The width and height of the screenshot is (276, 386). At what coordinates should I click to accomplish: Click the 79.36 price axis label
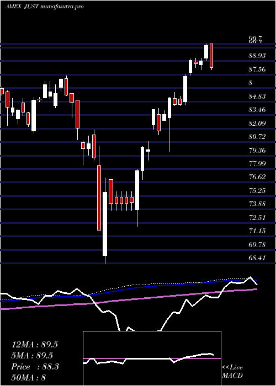pyautogui.click(x=257, y=150)
